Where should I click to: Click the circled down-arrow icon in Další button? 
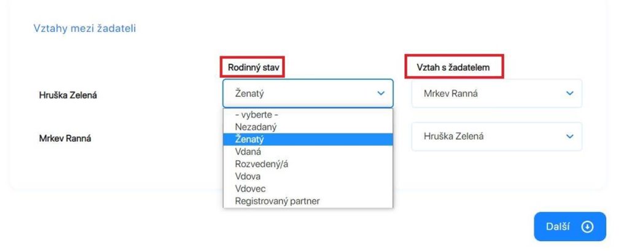(x=587, y=226)
